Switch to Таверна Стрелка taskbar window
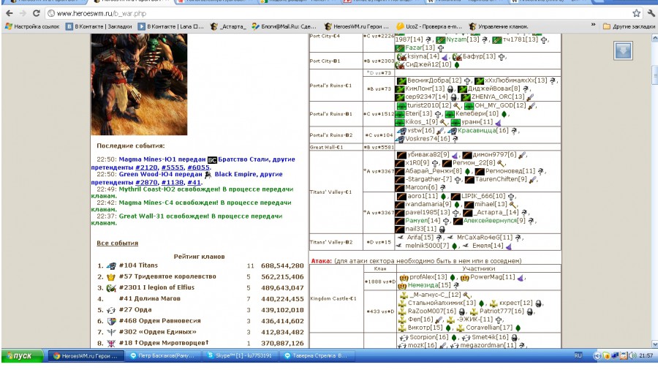This screenshot has width=658, height=370. coord(317,355)
